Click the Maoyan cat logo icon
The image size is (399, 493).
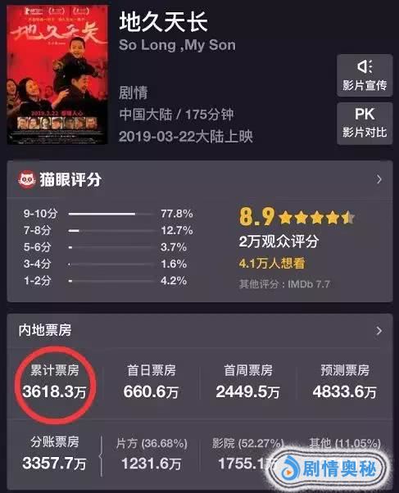[27, 179]
